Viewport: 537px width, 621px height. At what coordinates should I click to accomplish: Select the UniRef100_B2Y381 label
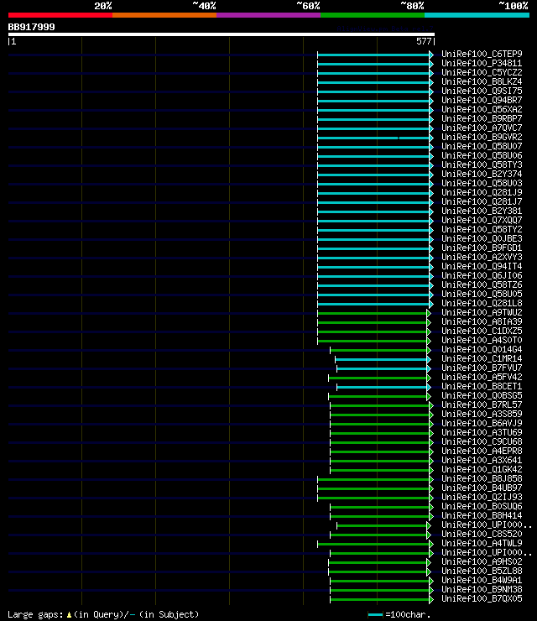pyautogui.click(x=482, y=211)
